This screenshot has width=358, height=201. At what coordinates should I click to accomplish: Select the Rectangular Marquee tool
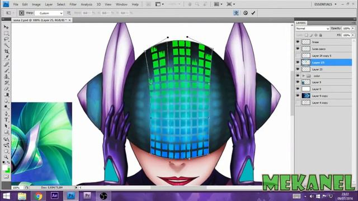(6, 33)
